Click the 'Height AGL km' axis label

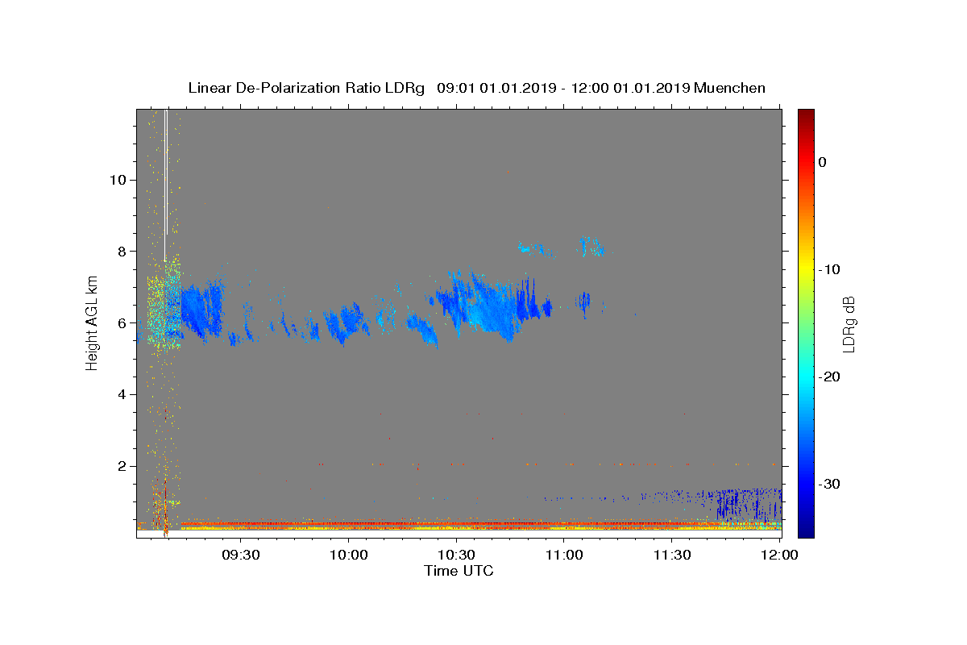click(93, 323)
